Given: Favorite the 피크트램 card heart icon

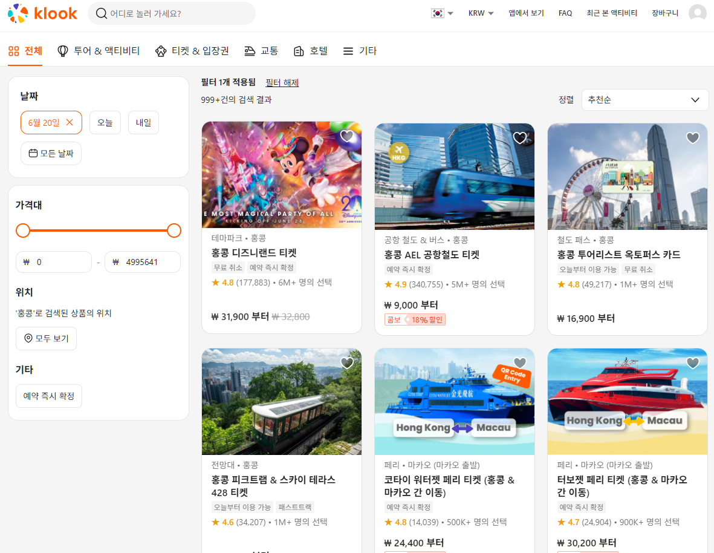Looking at the screenshot, I should coord(347,362).
